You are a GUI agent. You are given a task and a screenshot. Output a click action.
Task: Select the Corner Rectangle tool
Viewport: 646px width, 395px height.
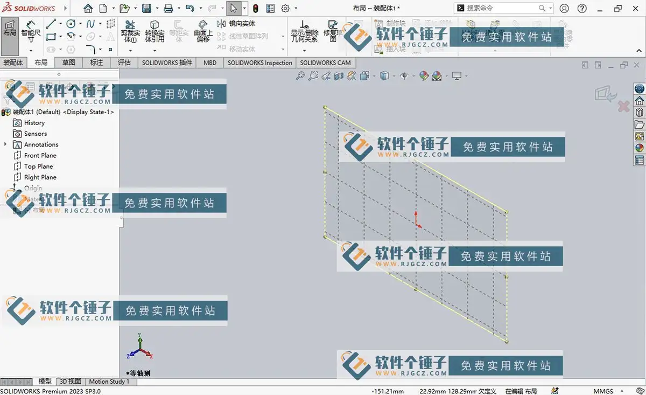pos(51,37)
